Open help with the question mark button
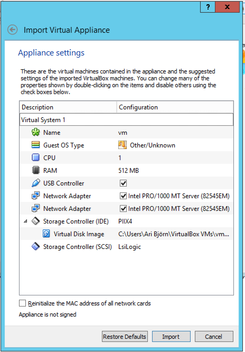Image resolution: width=245 pixels, height=352 pixels. [x=208, y=7]
